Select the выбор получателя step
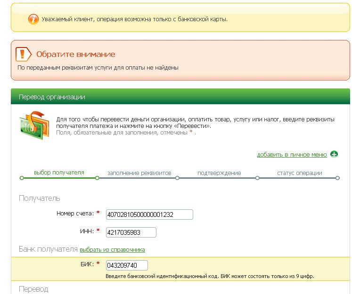 click(59, 173)
